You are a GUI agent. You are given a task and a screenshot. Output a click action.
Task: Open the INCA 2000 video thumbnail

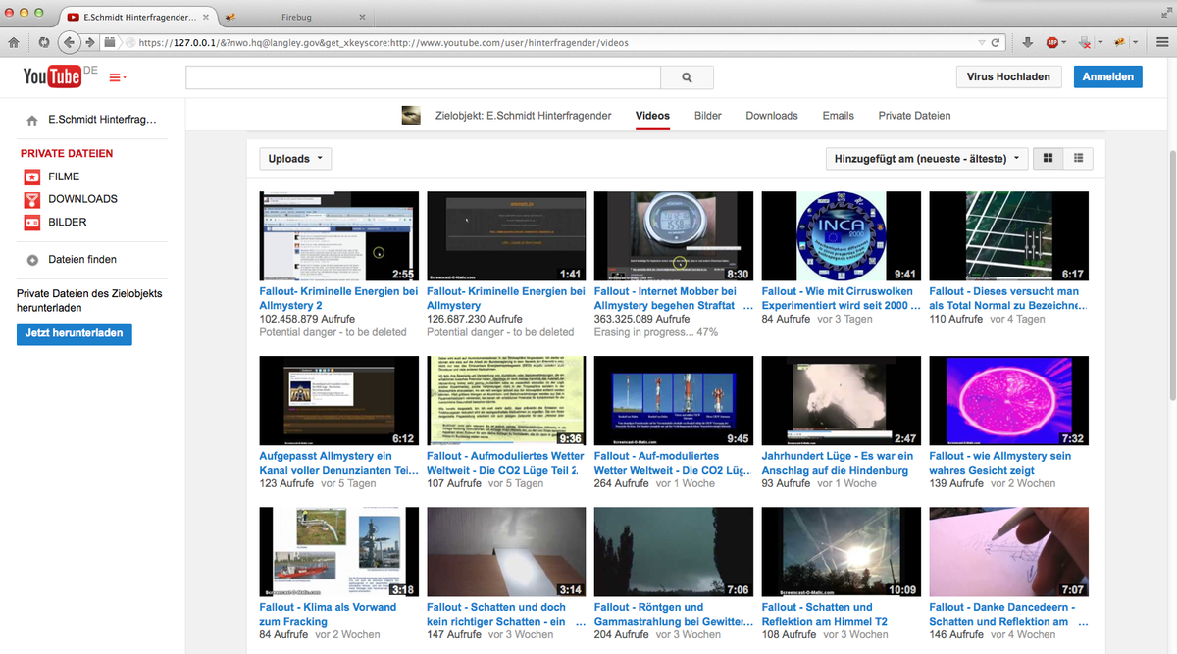pyautogui.click(x=842, y=236)
